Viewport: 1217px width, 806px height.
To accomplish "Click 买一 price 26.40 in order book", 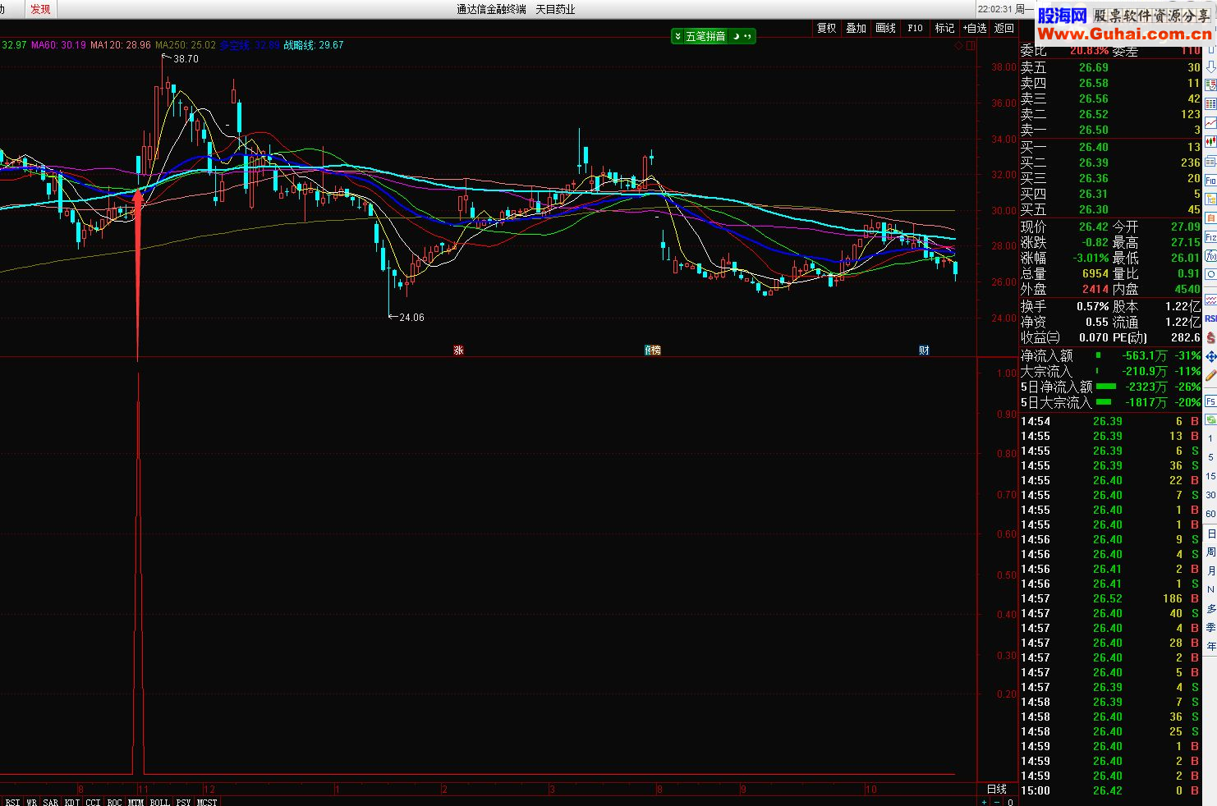I will (x=1094, y=147).
